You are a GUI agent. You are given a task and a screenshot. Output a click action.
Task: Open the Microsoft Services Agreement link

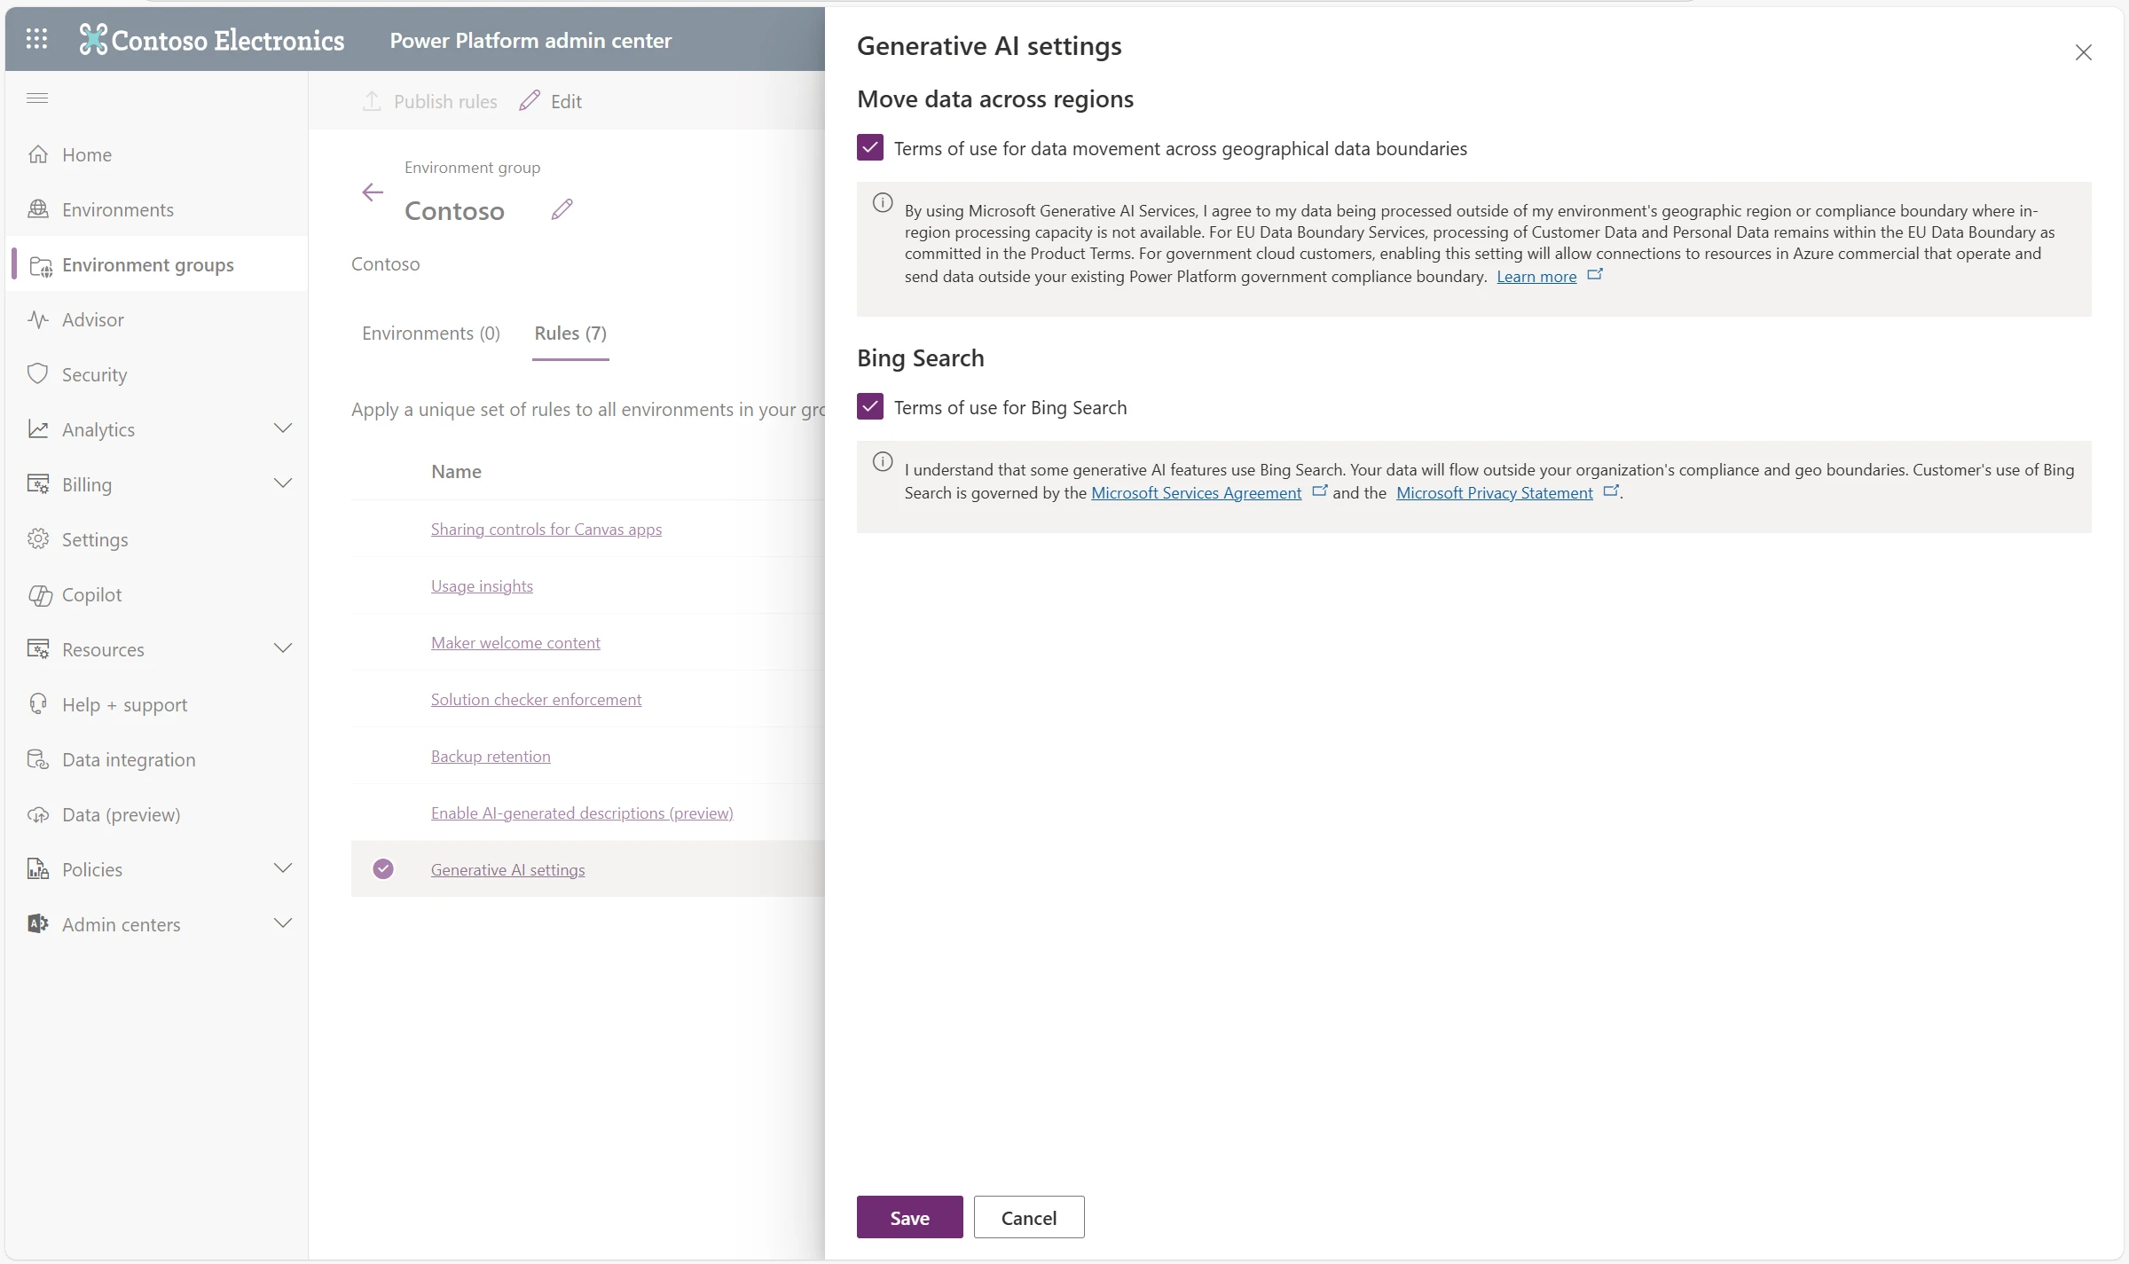(1196, 493)
